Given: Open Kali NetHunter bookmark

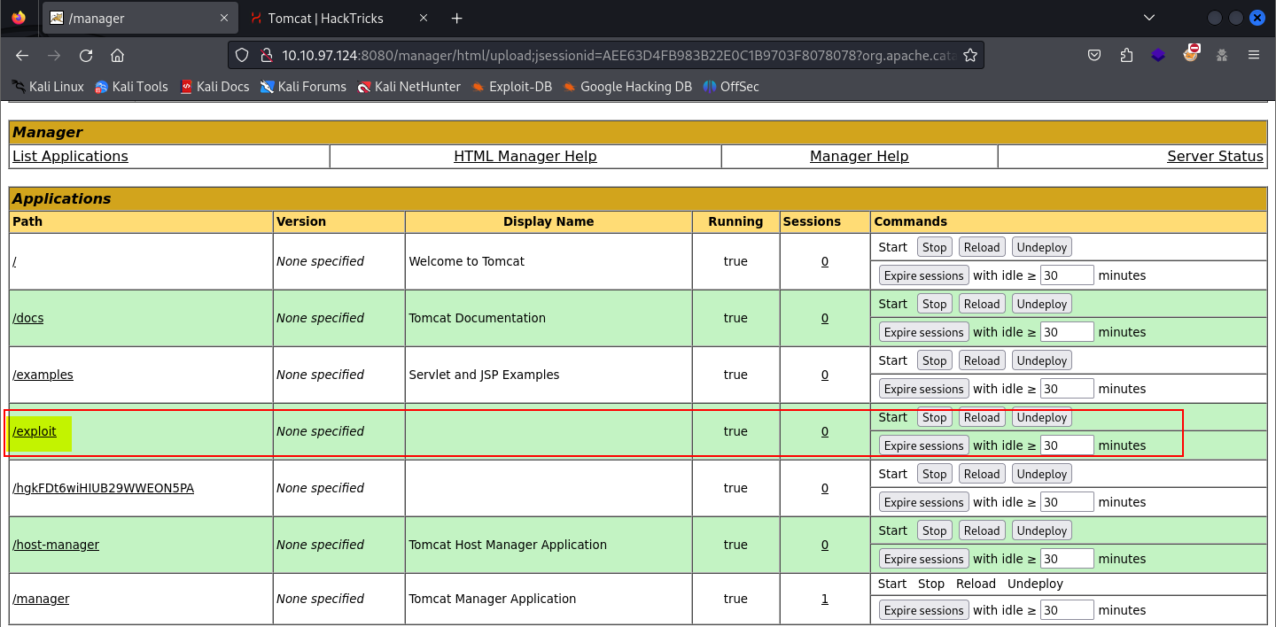Looking at the screenshot, I should coord(408,87).
